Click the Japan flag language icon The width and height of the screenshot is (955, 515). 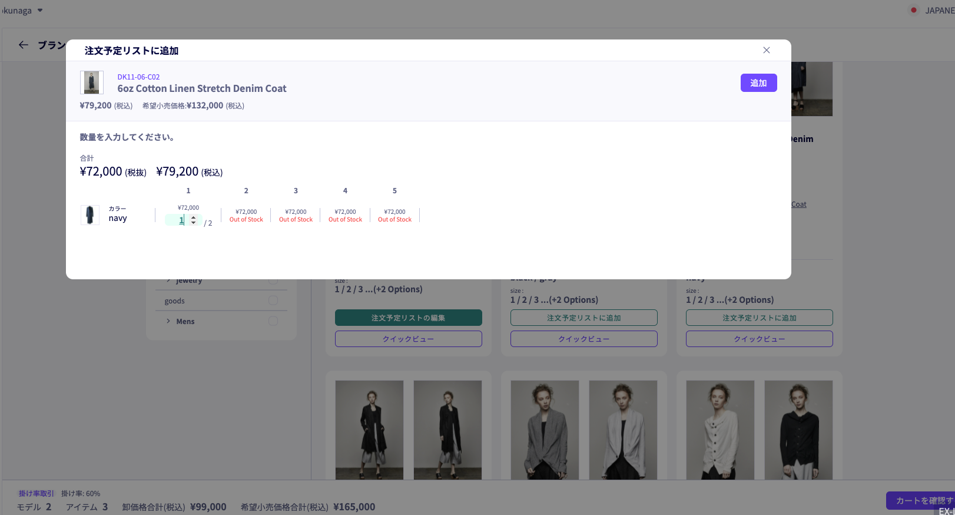click(914, 11)
